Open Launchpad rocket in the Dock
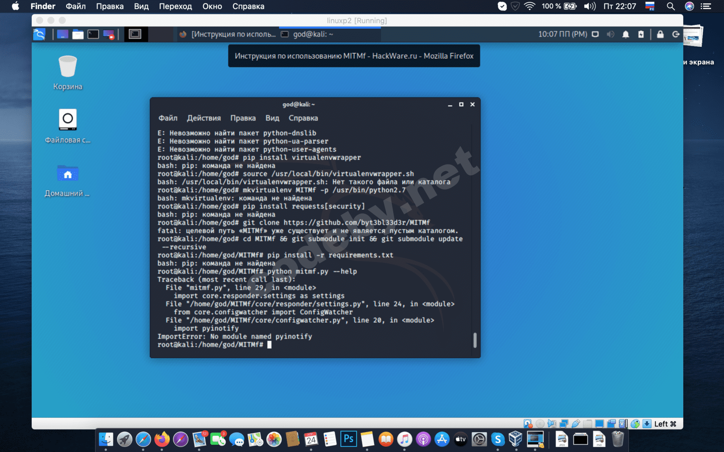Image resolution: width=724 pixels, height=452 pixels. [124, 439]
